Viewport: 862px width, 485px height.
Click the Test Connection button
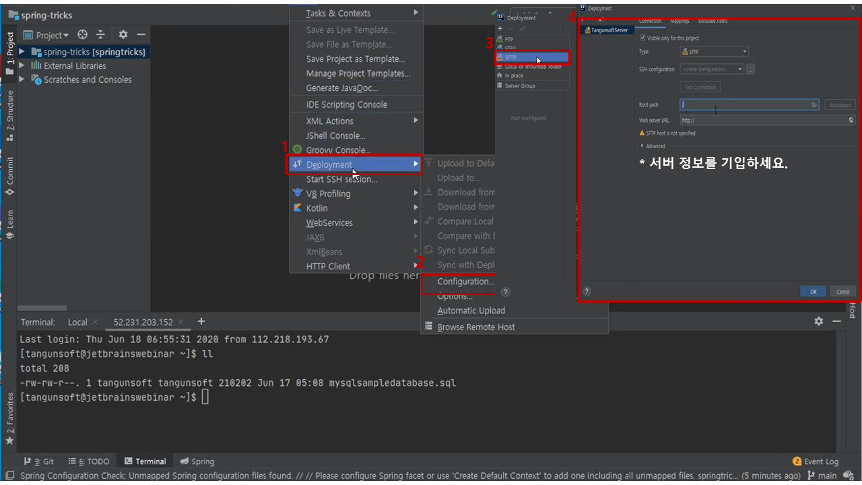(700, 88)
